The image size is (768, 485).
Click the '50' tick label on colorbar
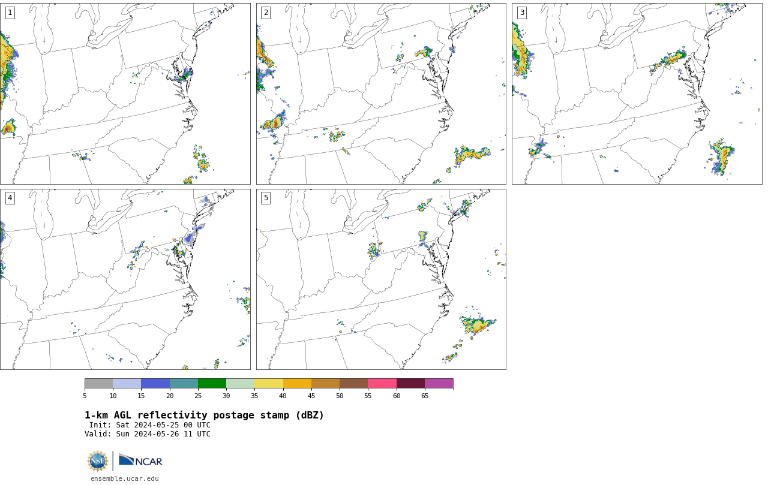coord(340,396)
